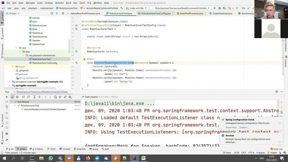Switch to BeanPostProcessor.java tab
Screen dimensions: 288x162
[x=191, y=13]
